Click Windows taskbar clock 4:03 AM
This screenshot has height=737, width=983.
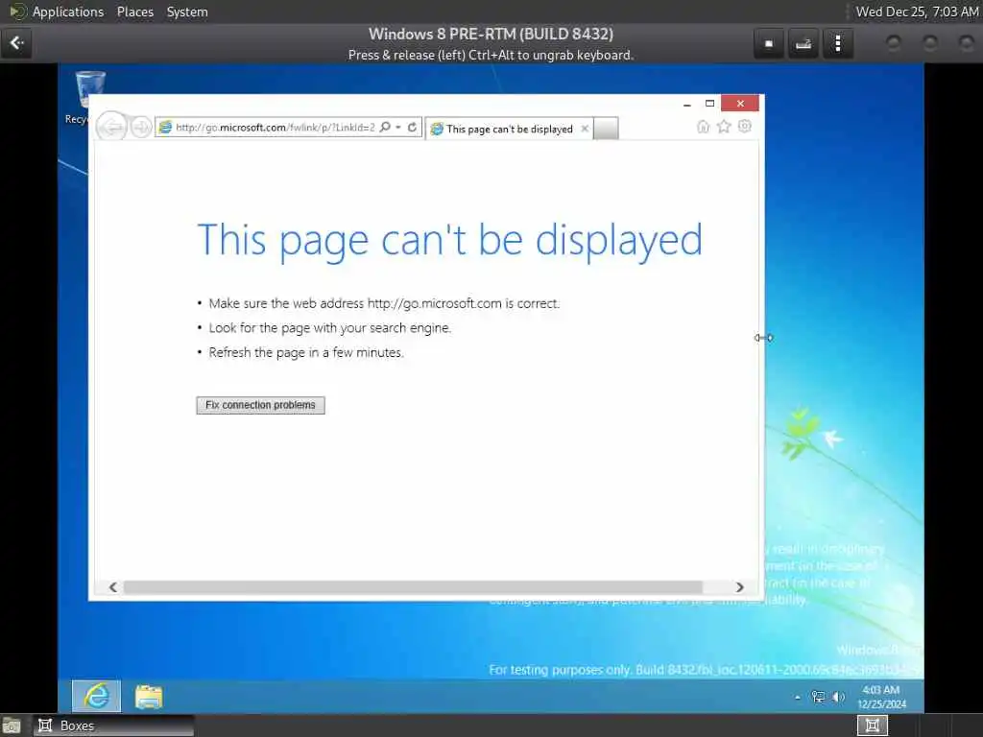click(881, 697)
